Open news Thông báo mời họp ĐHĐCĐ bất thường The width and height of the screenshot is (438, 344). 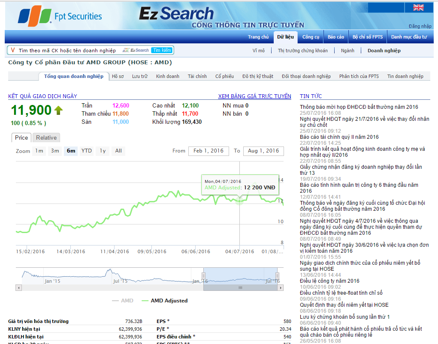click(x=359, y=107)
